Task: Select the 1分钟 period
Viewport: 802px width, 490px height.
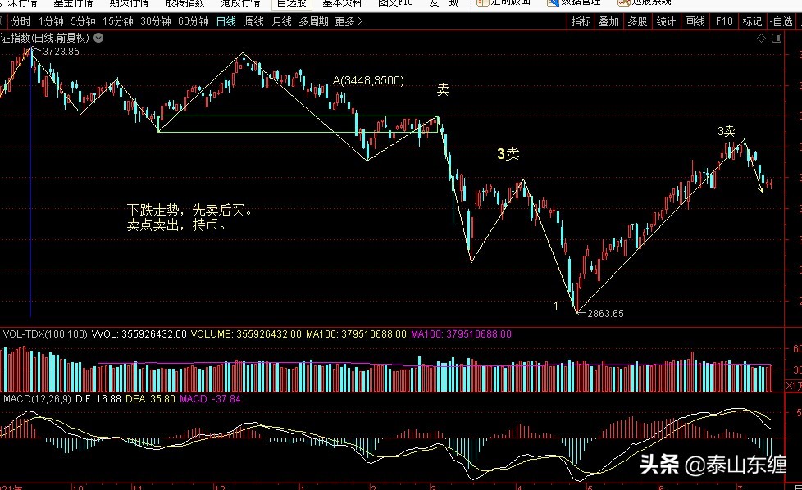Action: tap(51, 21)
